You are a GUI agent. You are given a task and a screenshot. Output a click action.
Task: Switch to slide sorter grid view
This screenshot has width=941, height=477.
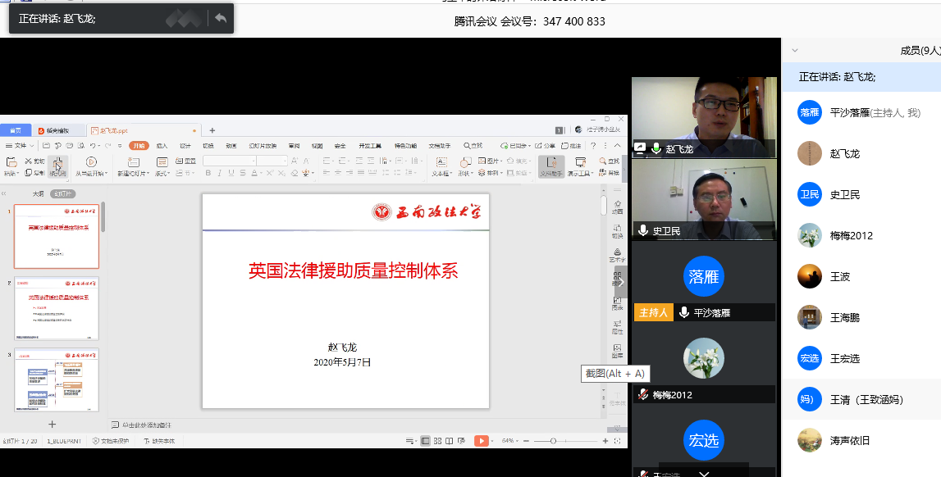tap(438, 441)
